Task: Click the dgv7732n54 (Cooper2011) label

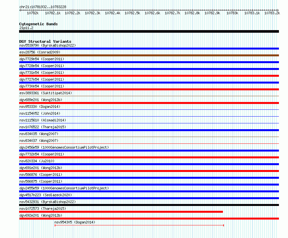Action: pos(42,154)
